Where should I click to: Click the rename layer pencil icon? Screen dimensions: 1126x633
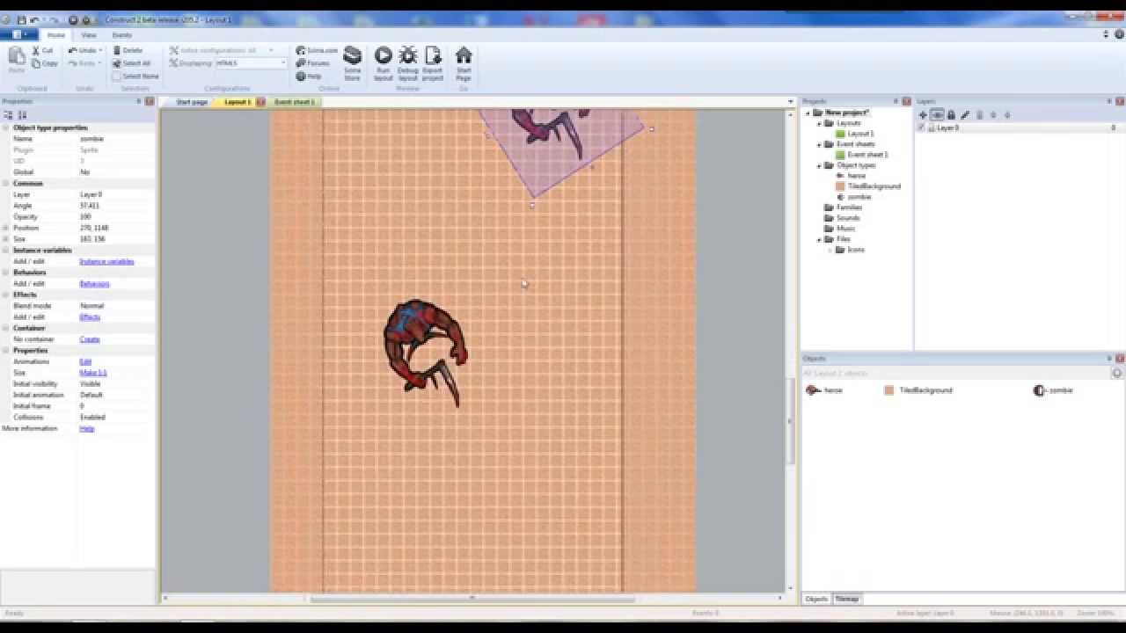click(965, 115)
